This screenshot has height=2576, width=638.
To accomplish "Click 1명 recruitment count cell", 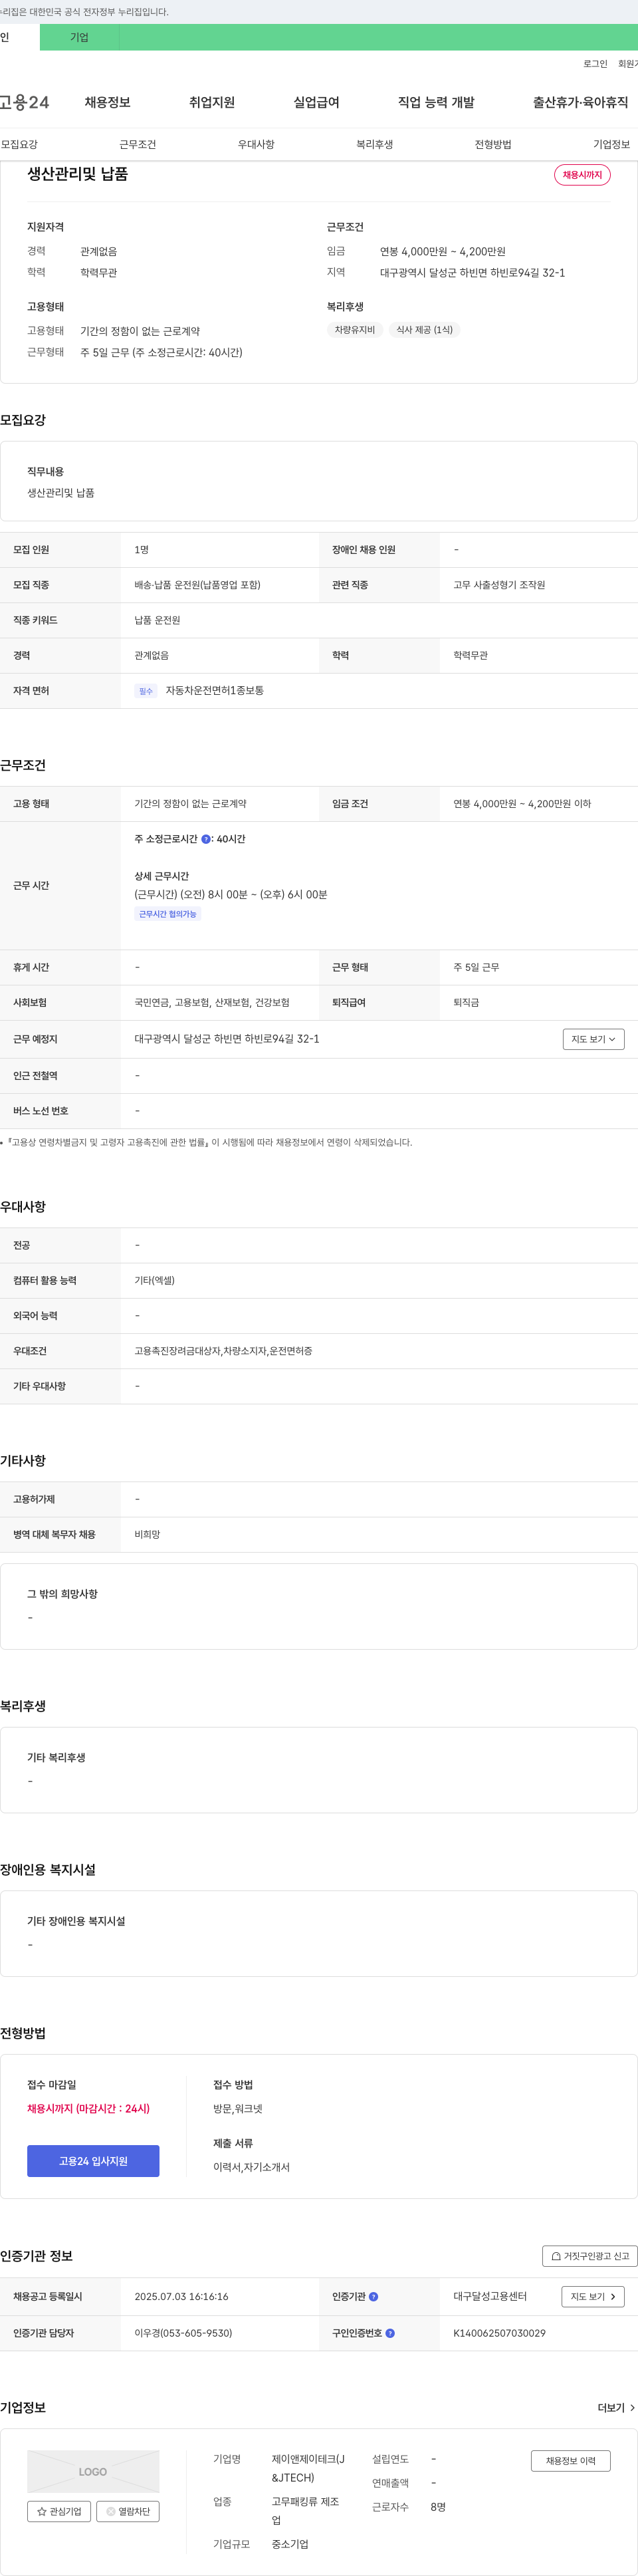I will (142, 550).
